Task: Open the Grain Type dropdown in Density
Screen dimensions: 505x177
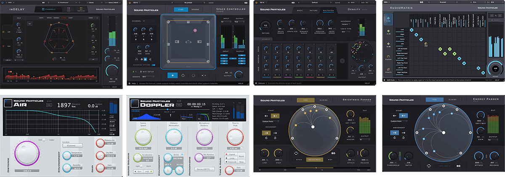Action: point(346,32)
